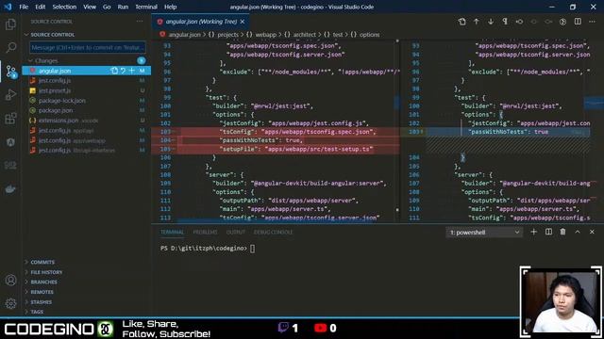Open editor More Actions ellipsis
604x339 pixels.
click(592, 22)
